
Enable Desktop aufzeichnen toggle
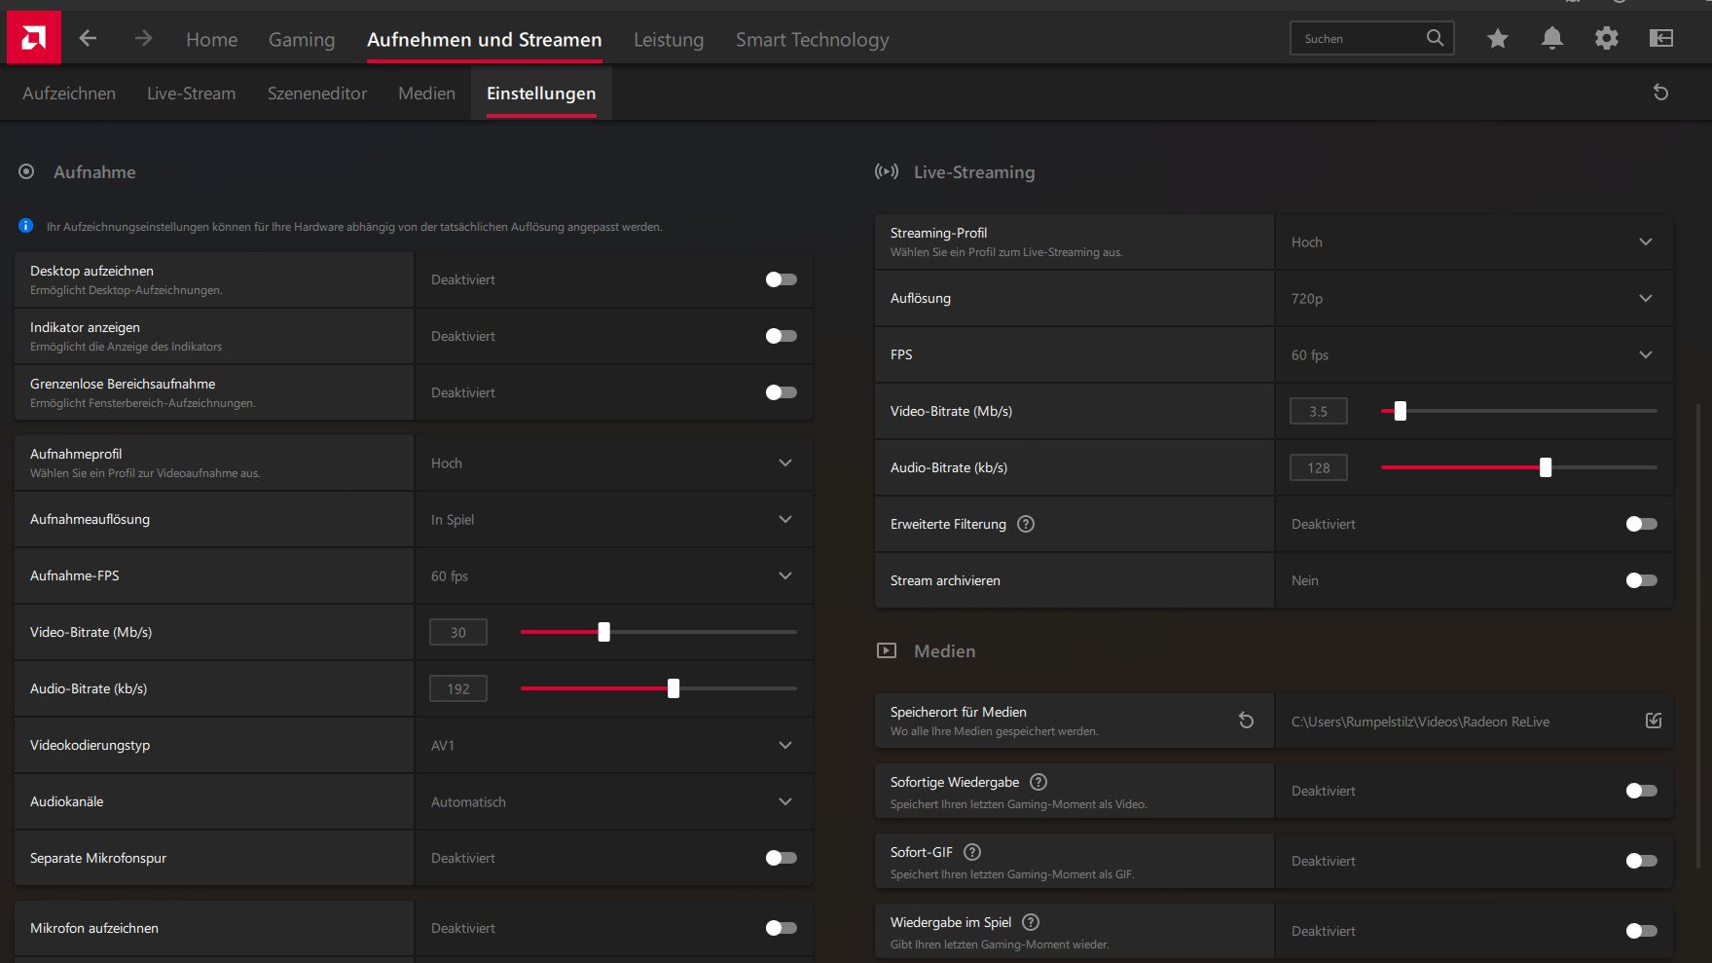781,279
